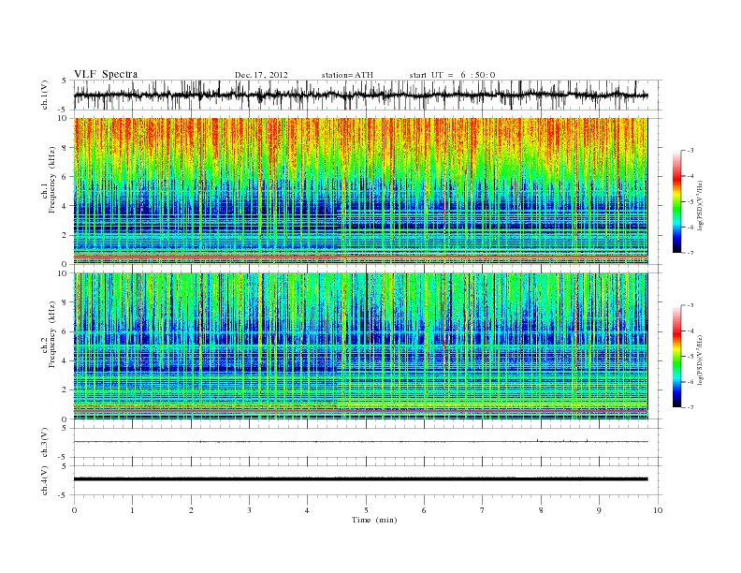Click the "7" tick on the time axis
741x573 pixels.
[483, 510]
